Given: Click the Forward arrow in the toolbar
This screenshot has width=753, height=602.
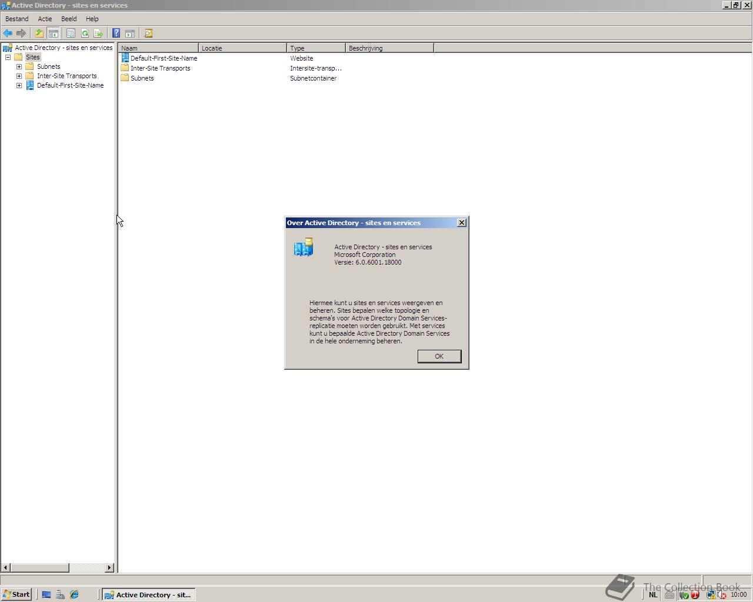Looking at the screenshot, I should pyautogui.click(x=21, y=34).
